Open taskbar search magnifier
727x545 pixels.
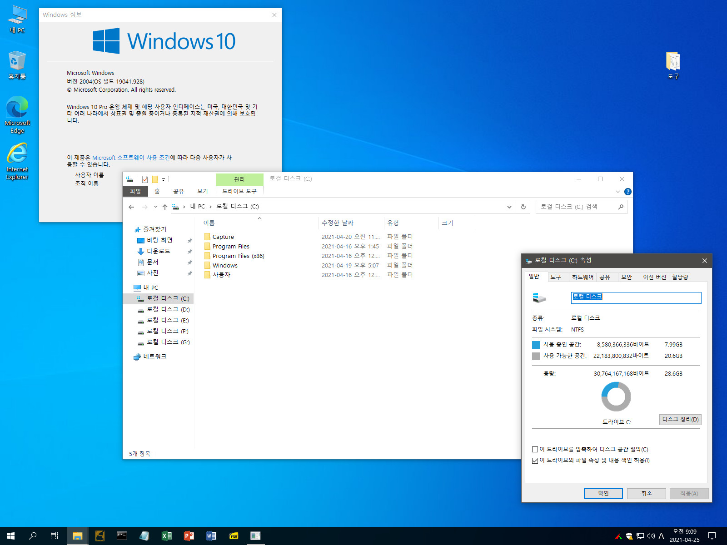tap(33, 536)
